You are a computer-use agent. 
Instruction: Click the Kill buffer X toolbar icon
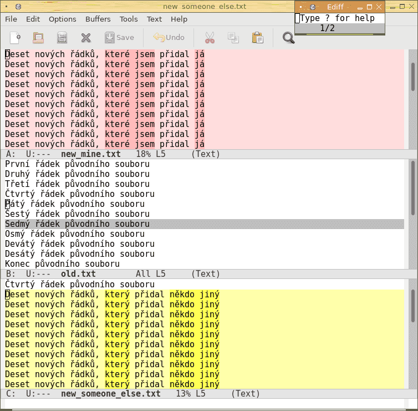(x=86, y=38)
